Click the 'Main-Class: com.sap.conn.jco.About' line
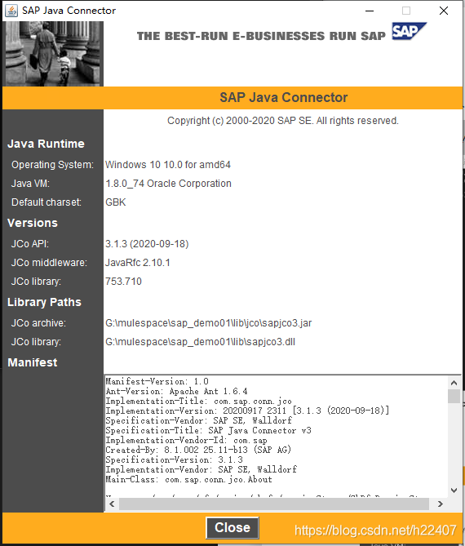 point(189,479)
